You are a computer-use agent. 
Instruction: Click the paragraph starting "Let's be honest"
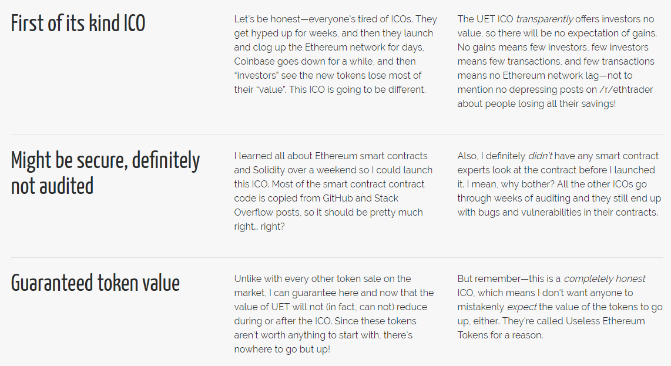click(335, 54)
